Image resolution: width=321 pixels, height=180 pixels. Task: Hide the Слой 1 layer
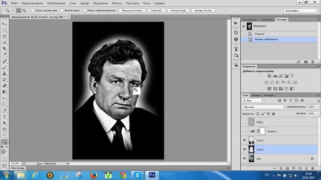click(x=244, y=149)
